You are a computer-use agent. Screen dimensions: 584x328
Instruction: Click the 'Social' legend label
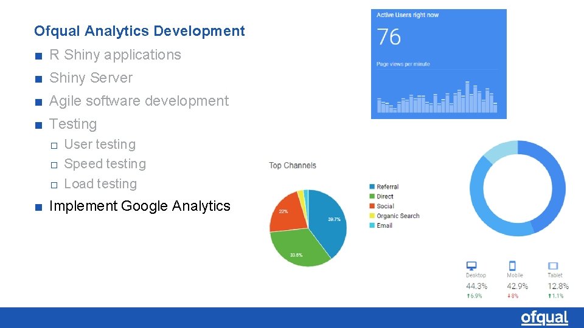coord(385,206)
